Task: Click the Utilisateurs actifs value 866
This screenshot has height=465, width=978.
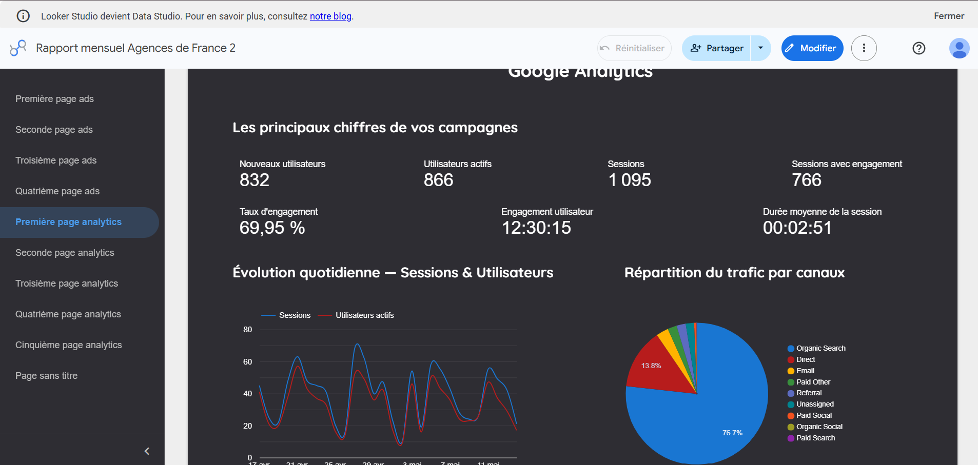Action: click(439, 180)
